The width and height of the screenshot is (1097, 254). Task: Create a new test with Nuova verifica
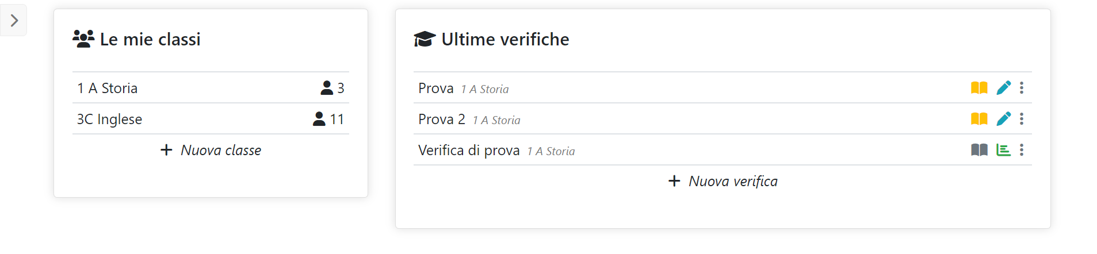pyautogui.click(x=723, y=181)
